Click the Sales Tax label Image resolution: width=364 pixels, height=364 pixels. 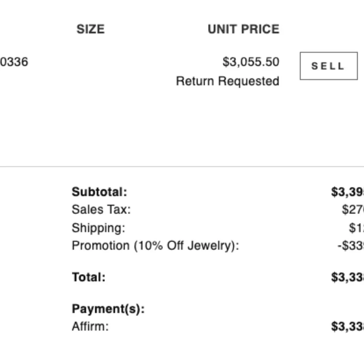[101, 209]
